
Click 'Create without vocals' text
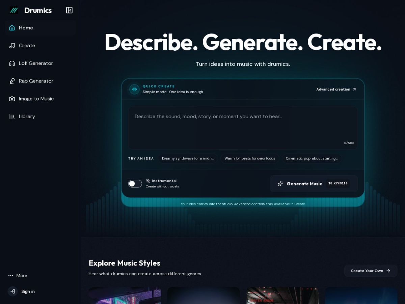[162, 186]
